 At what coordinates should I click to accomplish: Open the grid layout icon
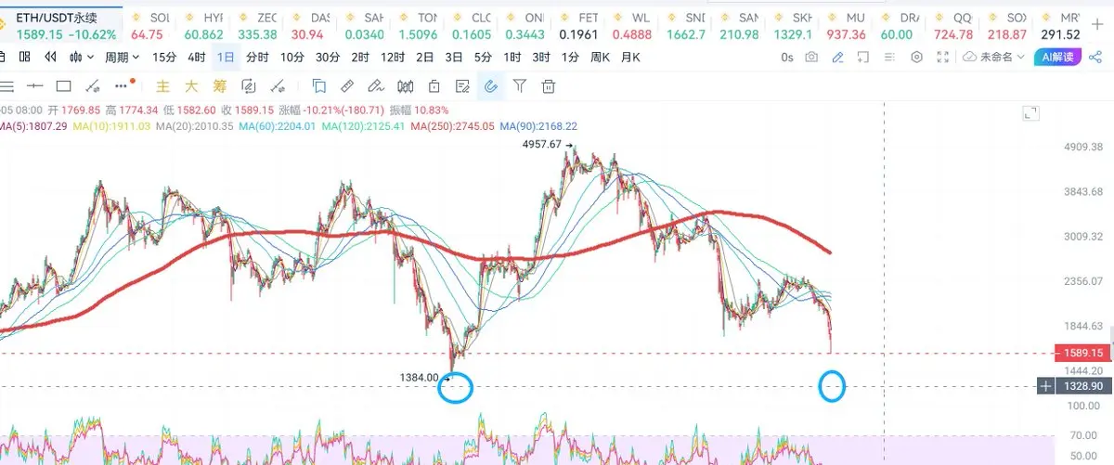tap(23, 57)
